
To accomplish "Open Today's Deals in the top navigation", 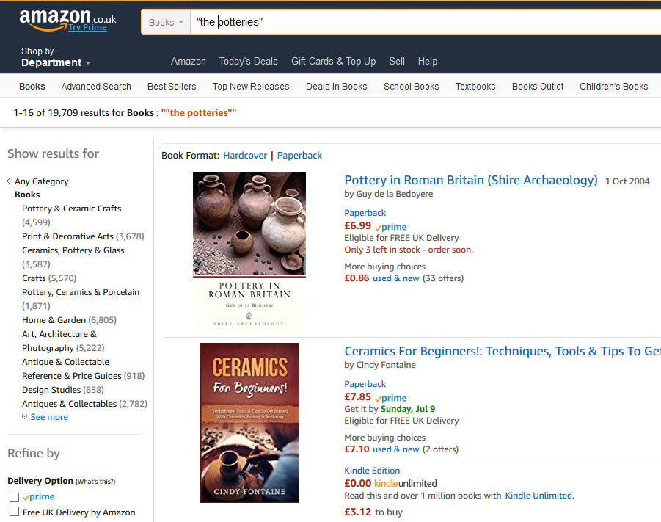I will point(248,62).
